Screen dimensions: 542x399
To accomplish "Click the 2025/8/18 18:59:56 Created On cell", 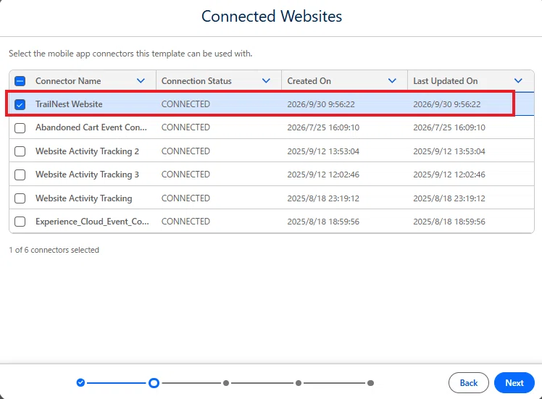I will [323, 222].
